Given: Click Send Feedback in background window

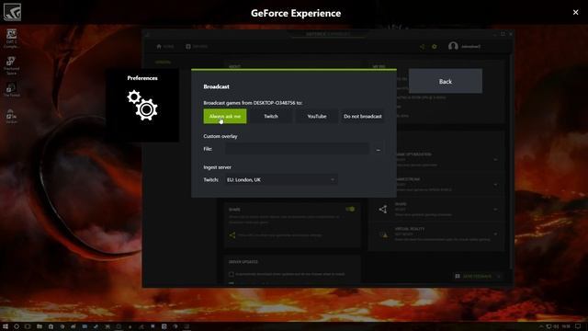Looking at the screenshot, I should click(x=473, y=277).
